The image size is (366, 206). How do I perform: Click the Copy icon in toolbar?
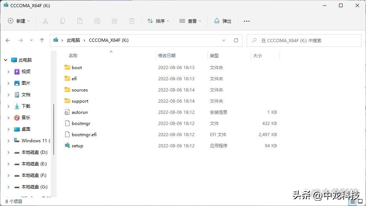pos(63,21)
